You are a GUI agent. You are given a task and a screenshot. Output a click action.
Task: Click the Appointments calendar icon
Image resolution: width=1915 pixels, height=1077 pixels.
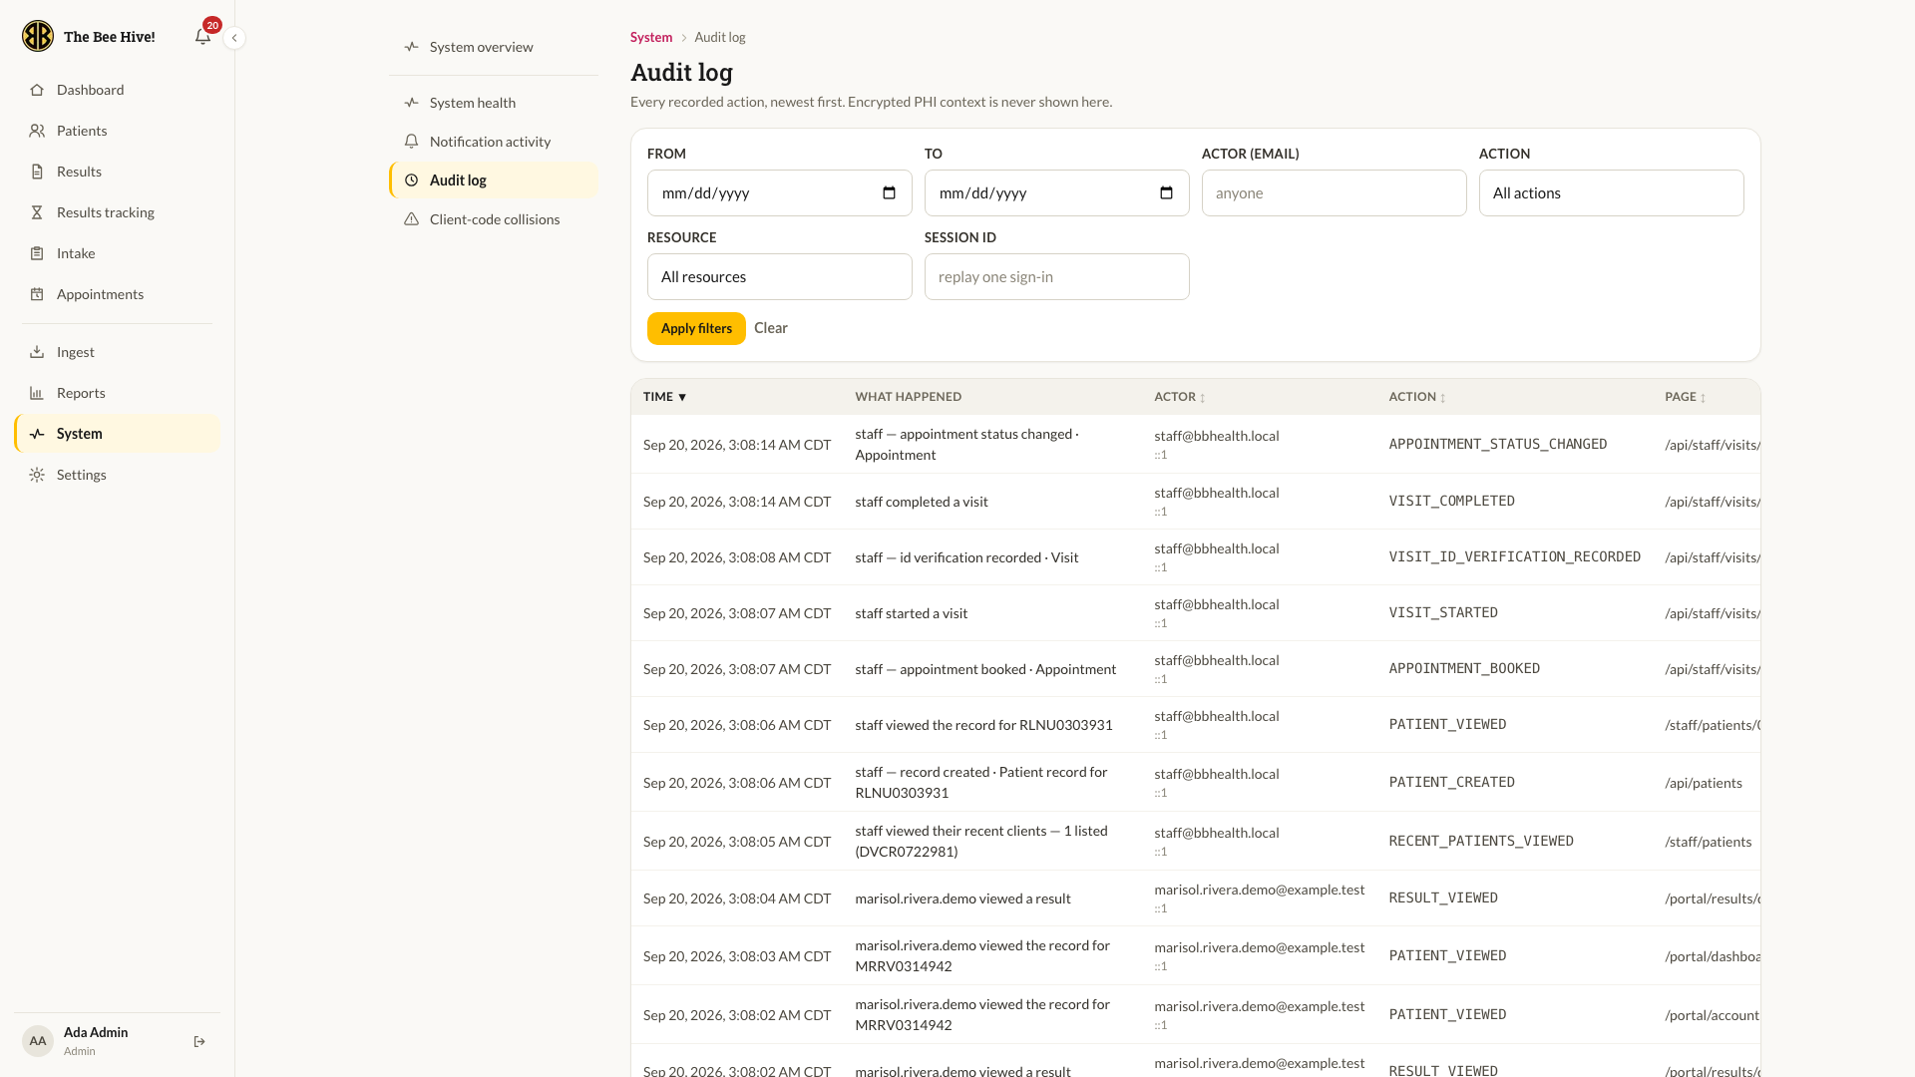[37, 294]
